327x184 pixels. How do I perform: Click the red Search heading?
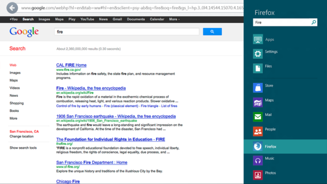tap(17, 48)
